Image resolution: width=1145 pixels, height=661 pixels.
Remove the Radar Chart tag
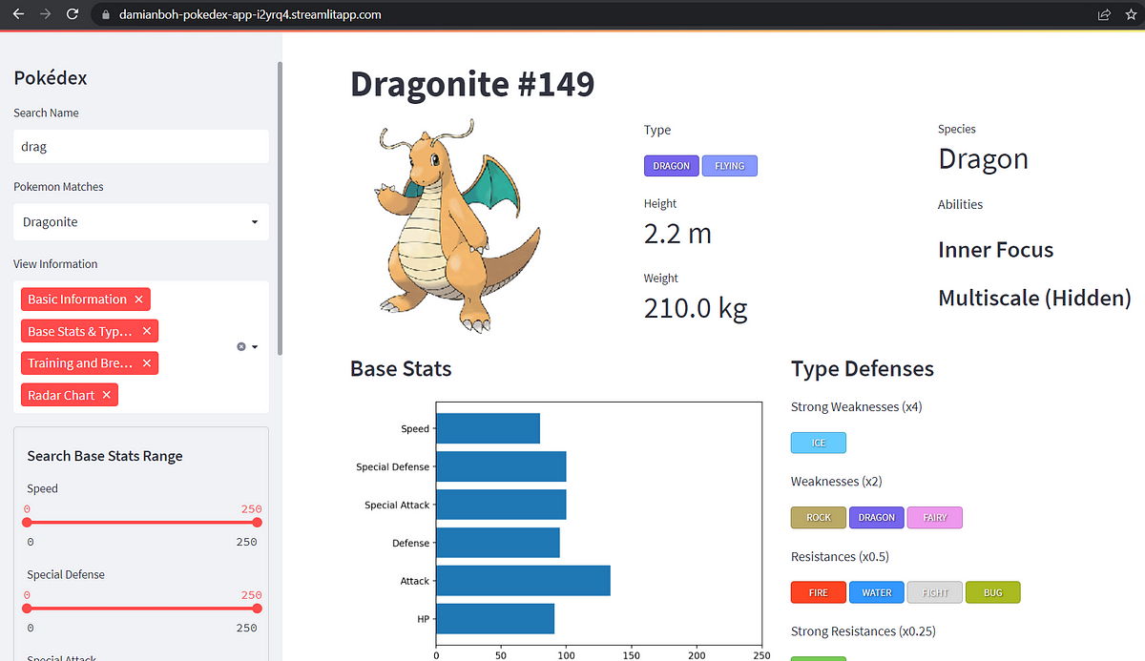coord(106,395)
